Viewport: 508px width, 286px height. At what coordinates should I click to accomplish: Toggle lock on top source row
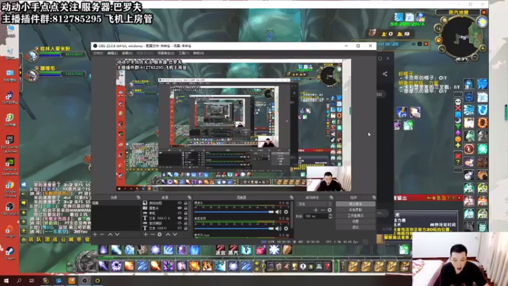tap(185, 203)
